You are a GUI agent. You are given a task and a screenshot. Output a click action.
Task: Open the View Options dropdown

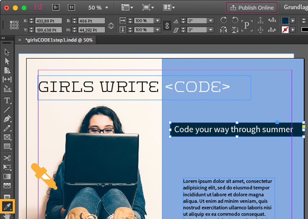(127, 8)
